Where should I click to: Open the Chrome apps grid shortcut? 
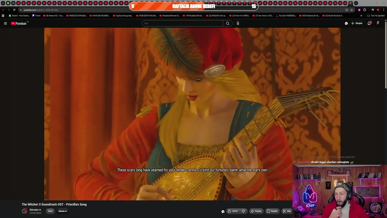coord(3,15)
